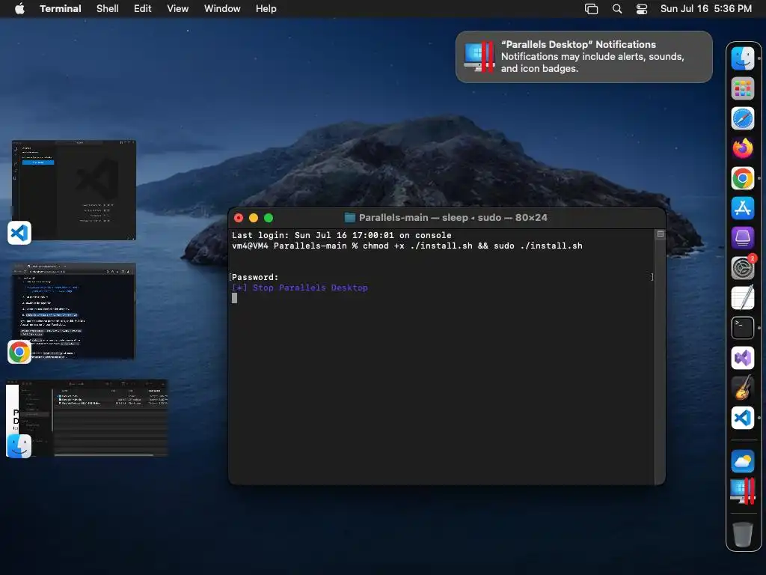
Task: Minimize the Terminal window
Action: click(254, 218)
